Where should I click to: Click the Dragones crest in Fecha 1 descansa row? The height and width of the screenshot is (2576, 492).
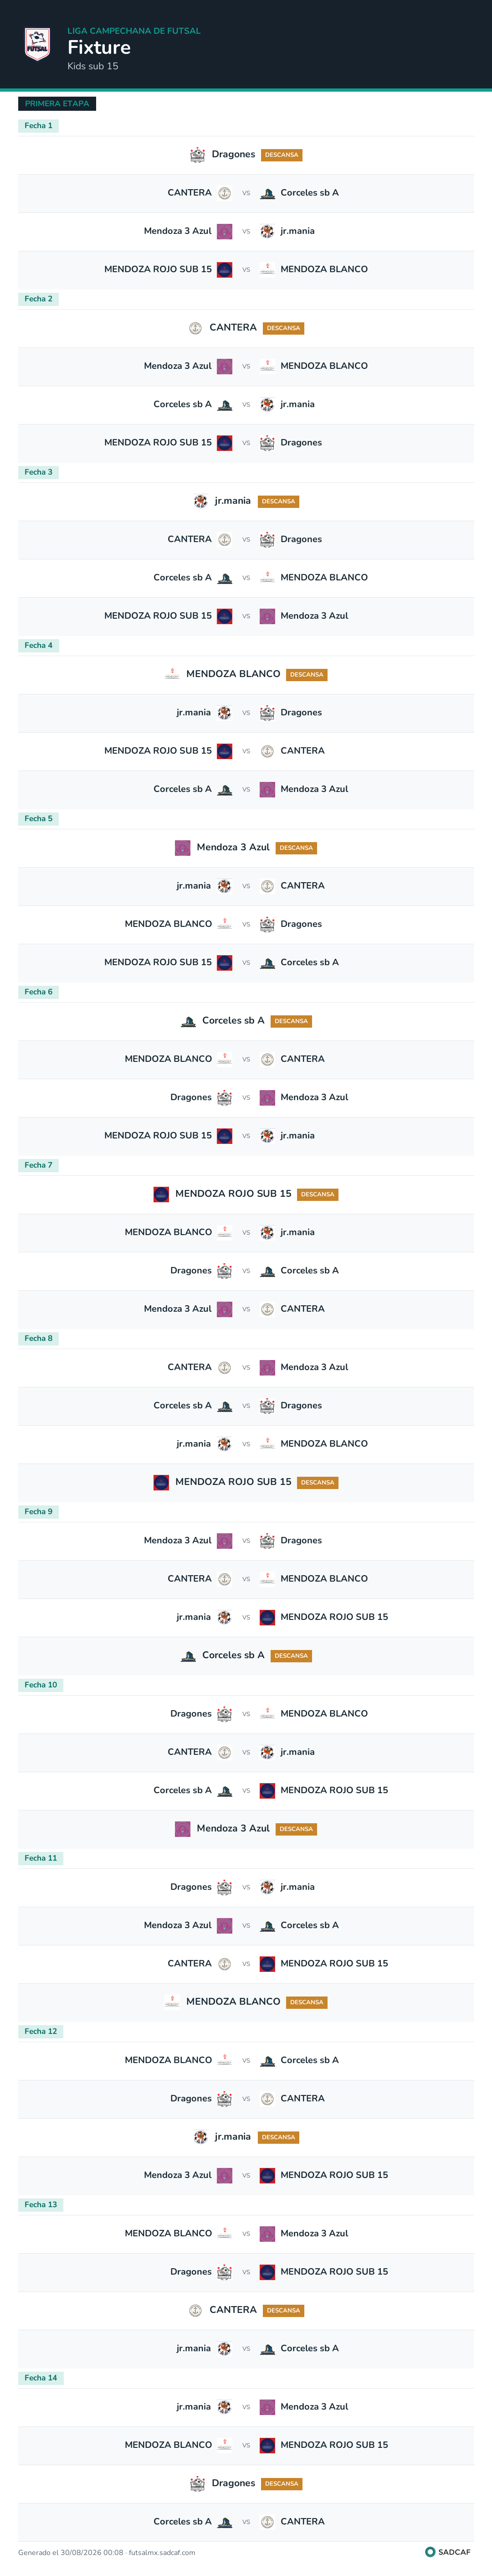click(x=197, y=155)
